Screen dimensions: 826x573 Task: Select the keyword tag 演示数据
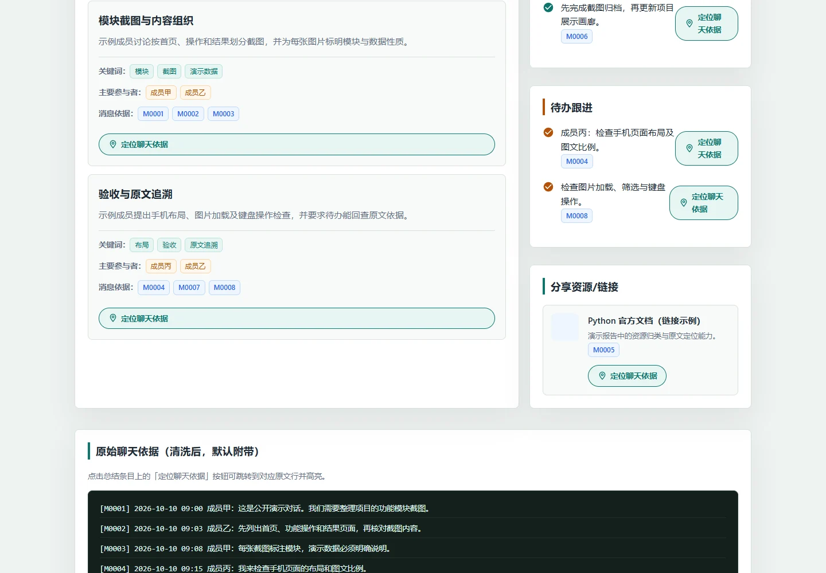coord(204,71)
